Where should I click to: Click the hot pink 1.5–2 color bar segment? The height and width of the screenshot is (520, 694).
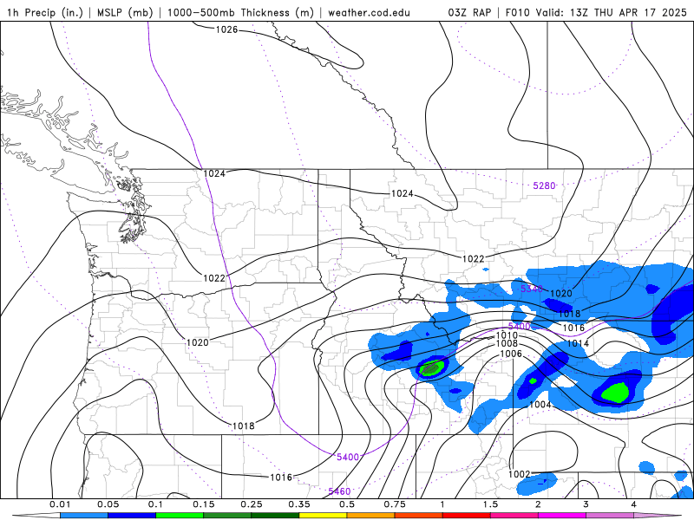[514, 516]
